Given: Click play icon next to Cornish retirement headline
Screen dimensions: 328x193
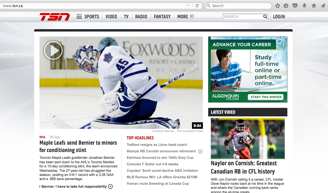Looking at the screenshot, I should coord(200,151).
